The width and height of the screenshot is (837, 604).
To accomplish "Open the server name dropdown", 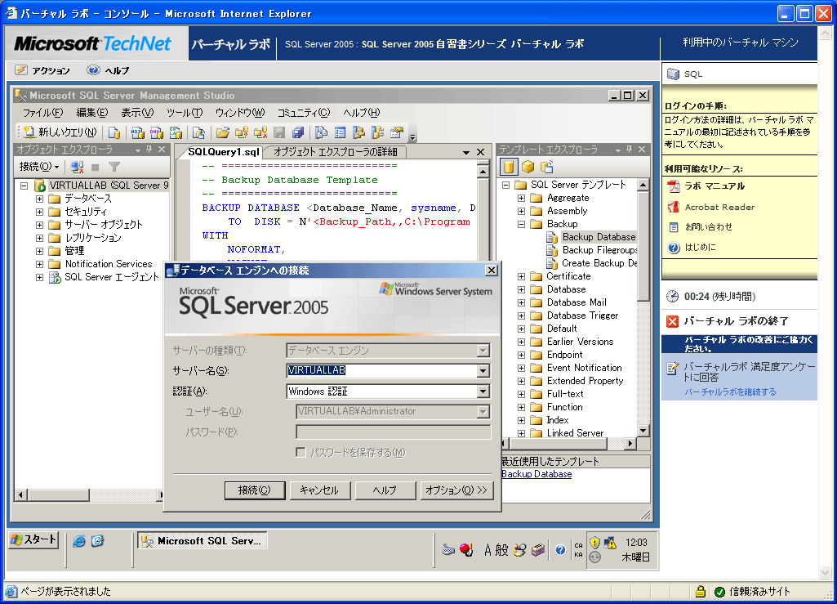I will tap(483, 370).
